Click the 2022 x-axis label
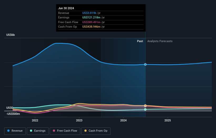216x138 pixels. coord(35,120)
